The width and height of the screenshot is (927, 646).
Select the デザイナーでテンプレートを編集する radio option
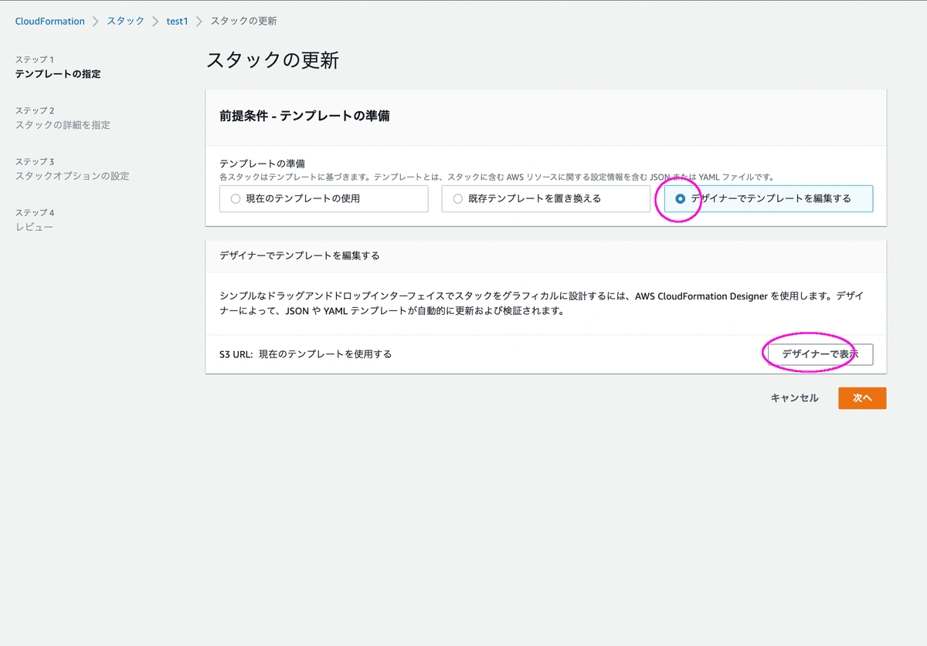click(769, 198)
